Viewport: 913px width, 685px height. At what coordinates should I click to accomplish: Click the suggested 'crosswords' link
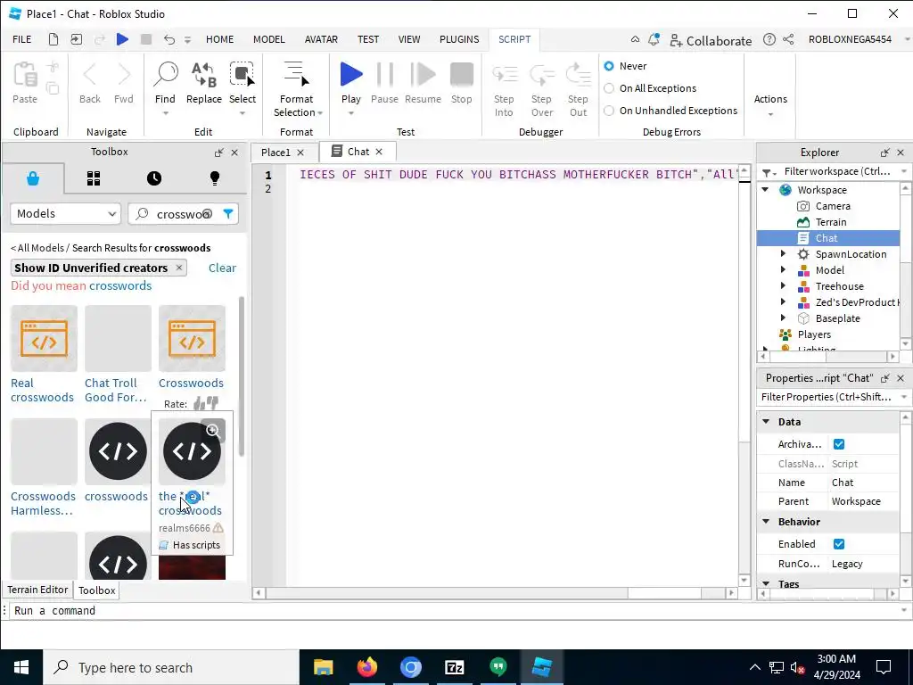tap(120, 285)
